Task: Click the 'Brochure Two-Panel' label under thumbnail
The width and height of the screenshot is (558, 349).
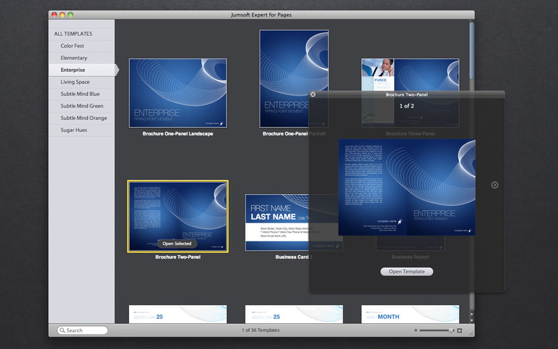Action: 178,257
